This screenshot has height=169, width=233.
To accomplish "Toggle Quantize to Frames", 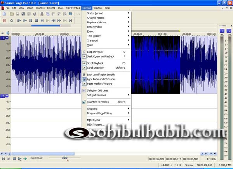I will tap(106, 102).
